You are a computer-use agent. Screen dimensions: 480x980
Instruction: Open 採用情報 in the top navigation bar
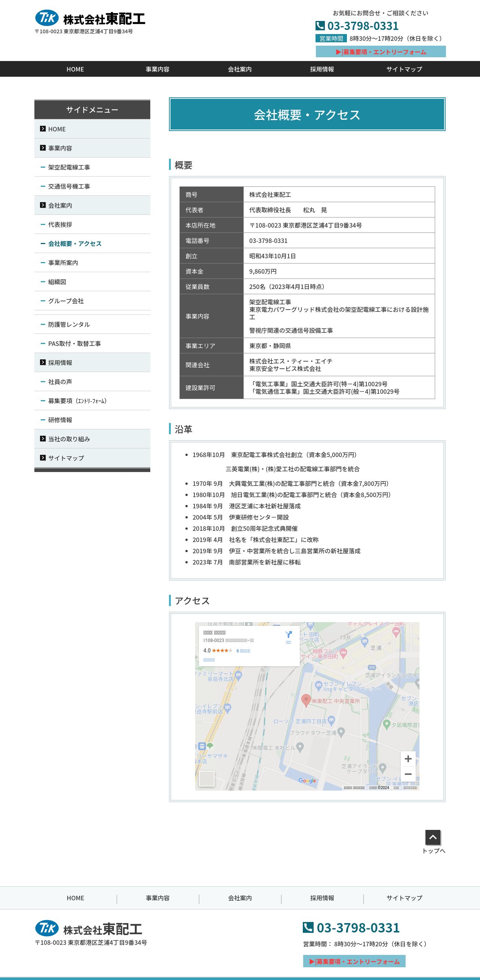322,69
